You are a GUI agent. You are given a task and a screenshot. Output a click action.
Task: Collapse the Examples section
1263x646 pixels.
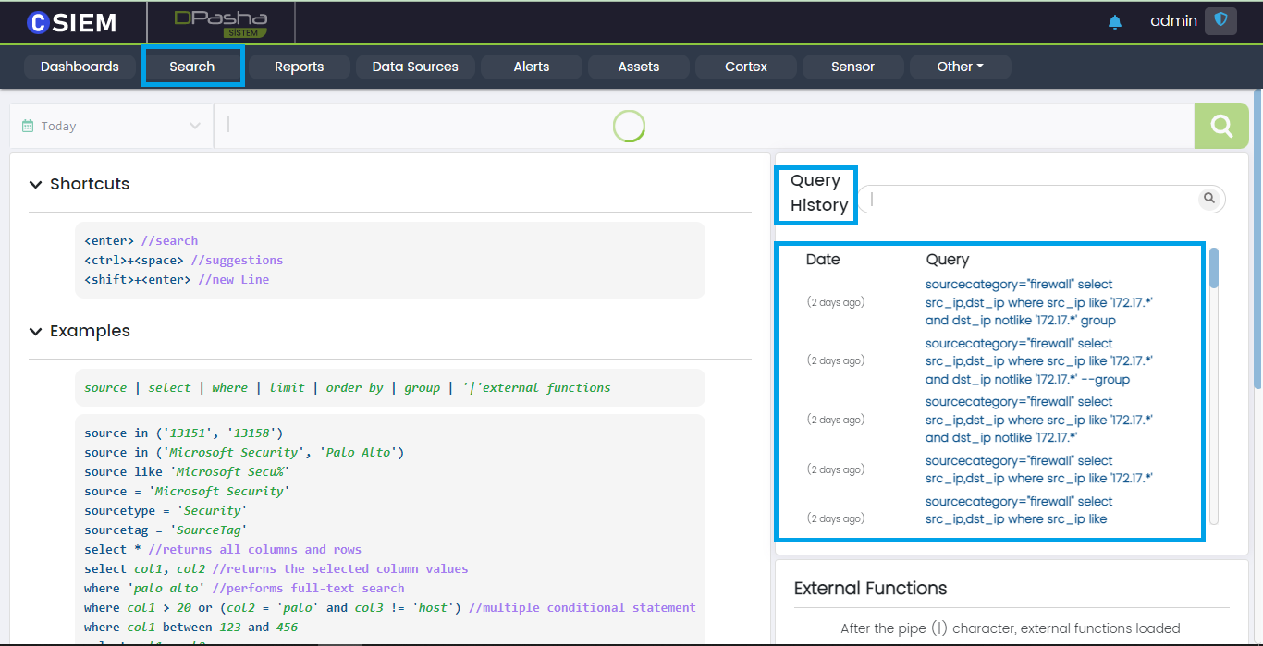tap(36, 332)
